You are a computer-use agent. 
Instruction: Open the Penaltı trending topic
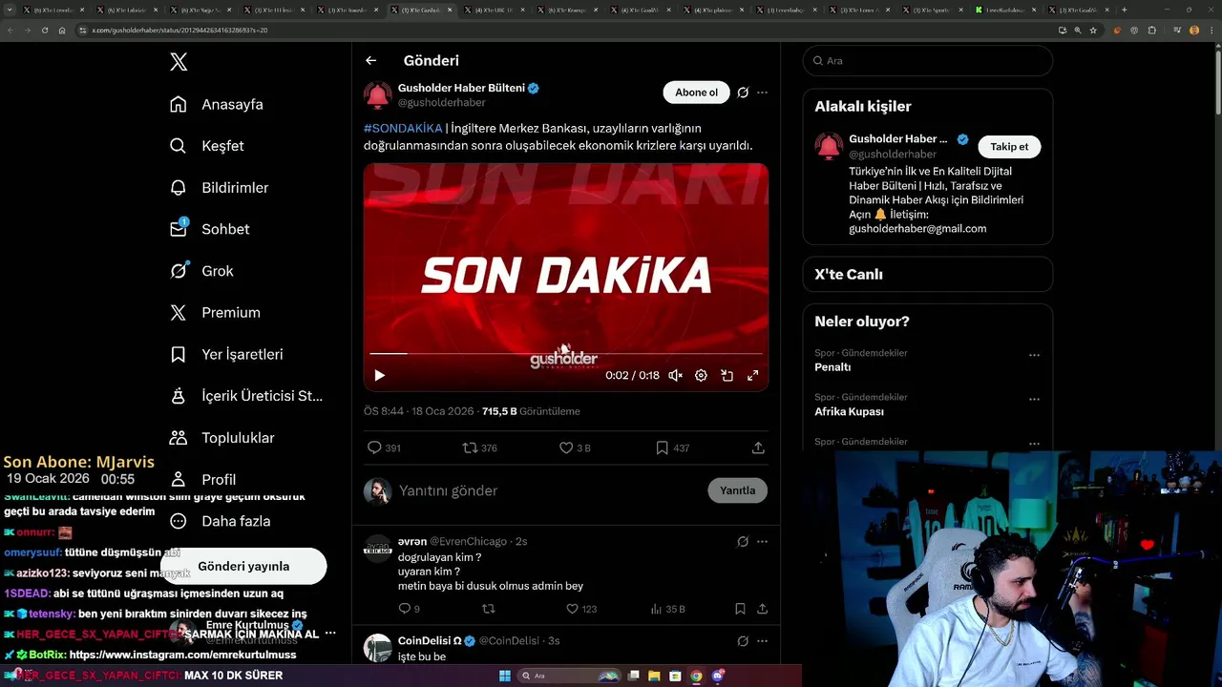pos(832,367)
